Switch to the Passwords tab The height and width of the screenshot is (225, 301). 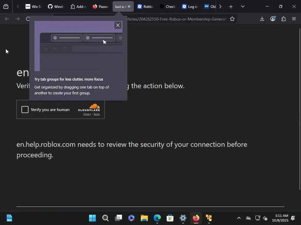(x=101, y=7)
